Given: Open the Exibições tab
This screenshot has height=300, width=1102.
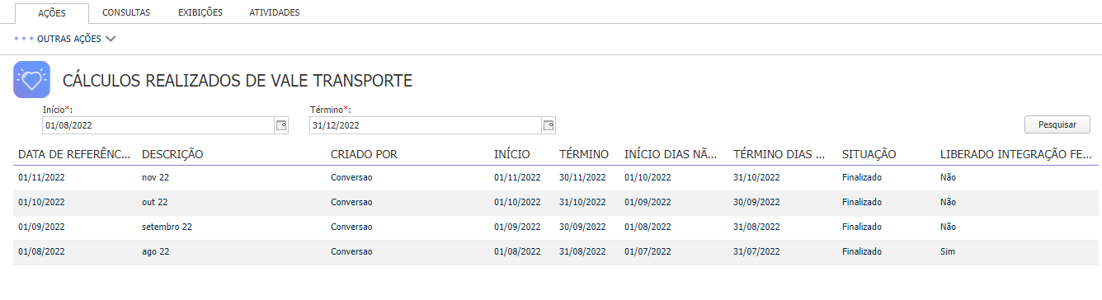Looking at the screenshot, I should tap(200, 12).
